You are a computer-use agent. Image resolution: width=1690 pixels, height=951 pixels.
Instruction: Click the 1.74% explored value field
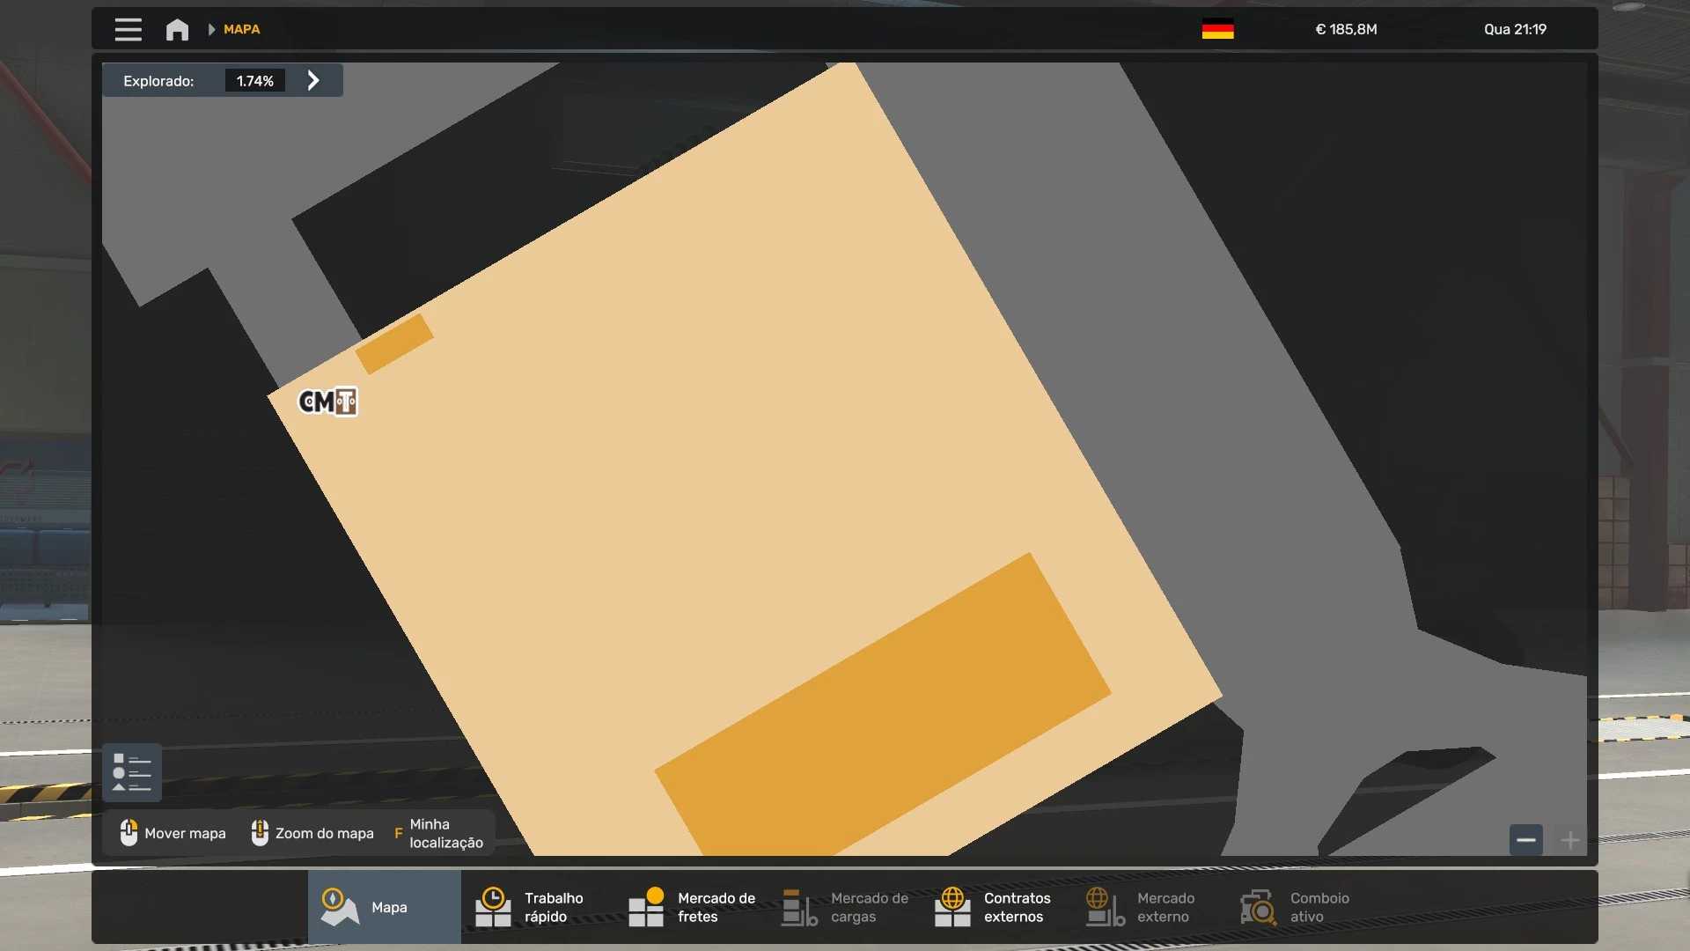pos(254,81)
